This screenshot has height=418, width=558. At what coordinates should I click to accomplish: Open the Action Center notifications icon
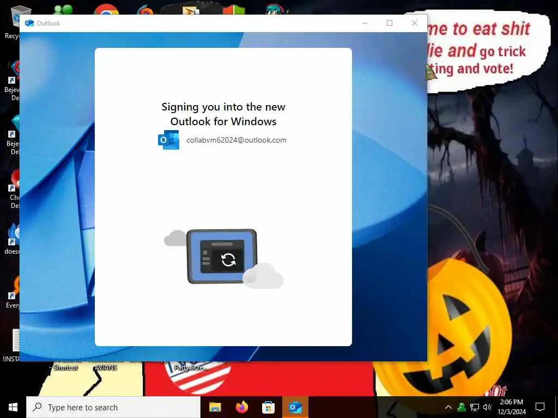point(540,407)
